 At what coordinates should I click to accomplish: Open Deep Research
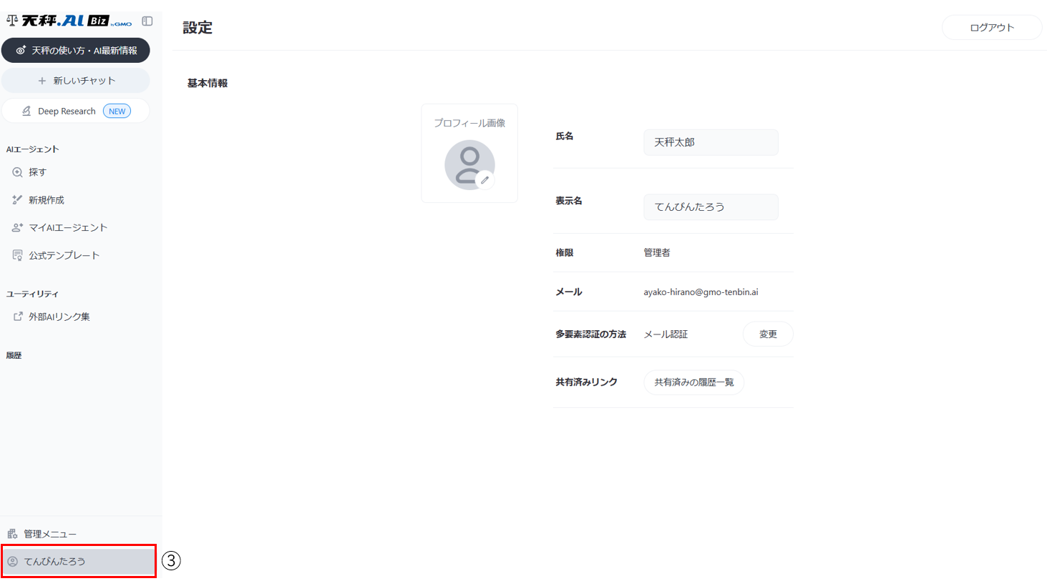tap(66, 111)
